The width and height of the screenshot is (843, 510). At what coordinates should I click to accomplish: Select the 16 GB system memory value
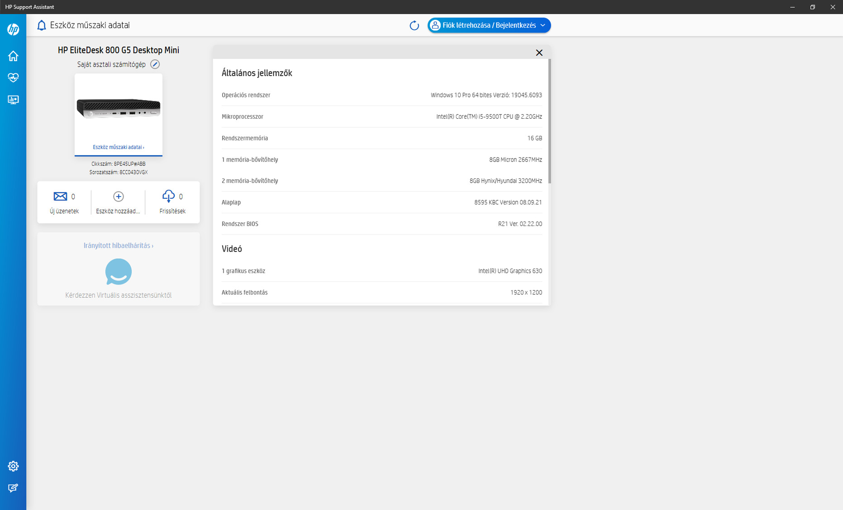point(535,138)
